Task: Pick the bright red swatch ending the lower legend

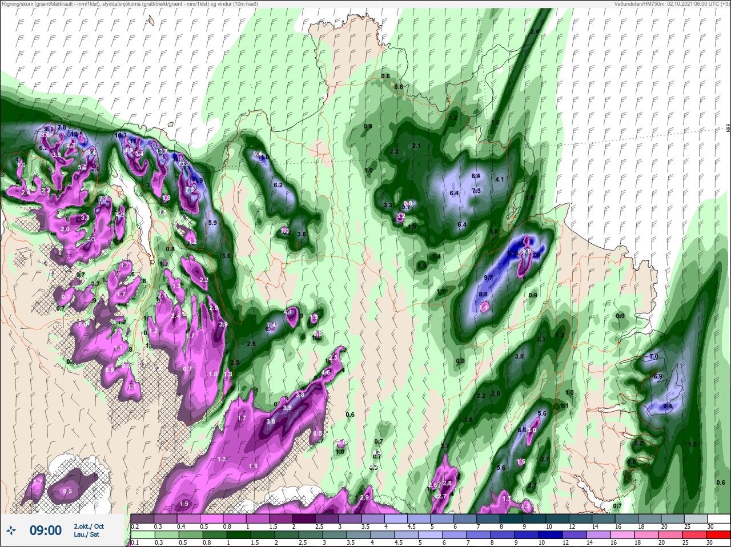Action: pos(719,535)
